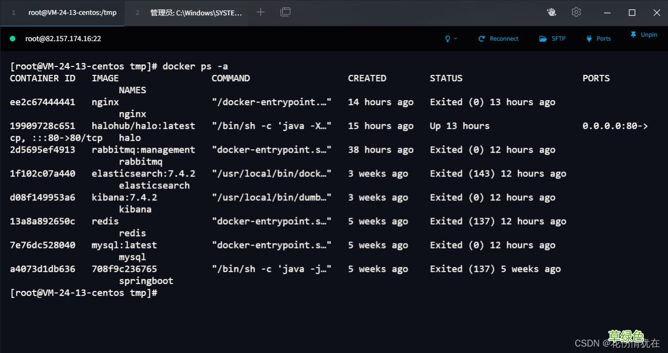668x353 pixels.
Task: Open the lightbulb hints dropdown
Action: pyautogui.click(x=450, y=39)
